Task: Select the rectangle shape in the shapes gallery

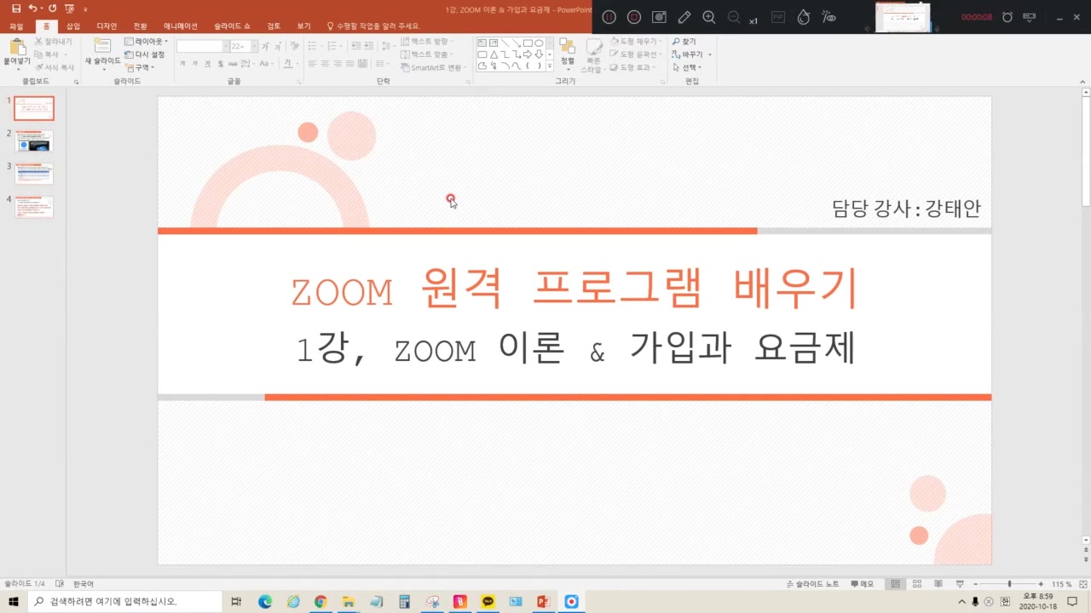Action: (528, 43)
